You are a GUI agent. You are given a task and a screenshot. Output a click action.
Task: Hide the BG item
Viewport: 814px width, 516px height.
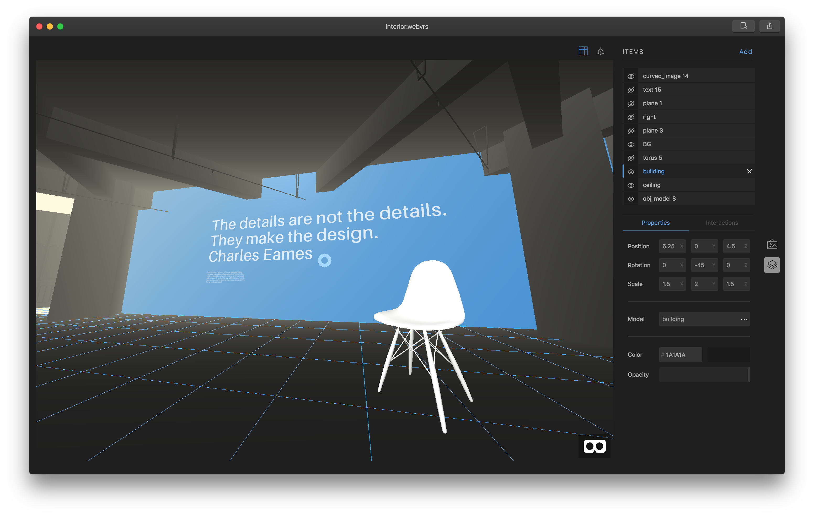(631, 144)
